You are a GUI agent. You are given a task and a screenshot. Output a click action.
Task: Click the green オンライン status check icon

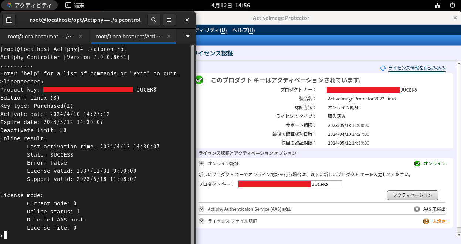(417, 164)
